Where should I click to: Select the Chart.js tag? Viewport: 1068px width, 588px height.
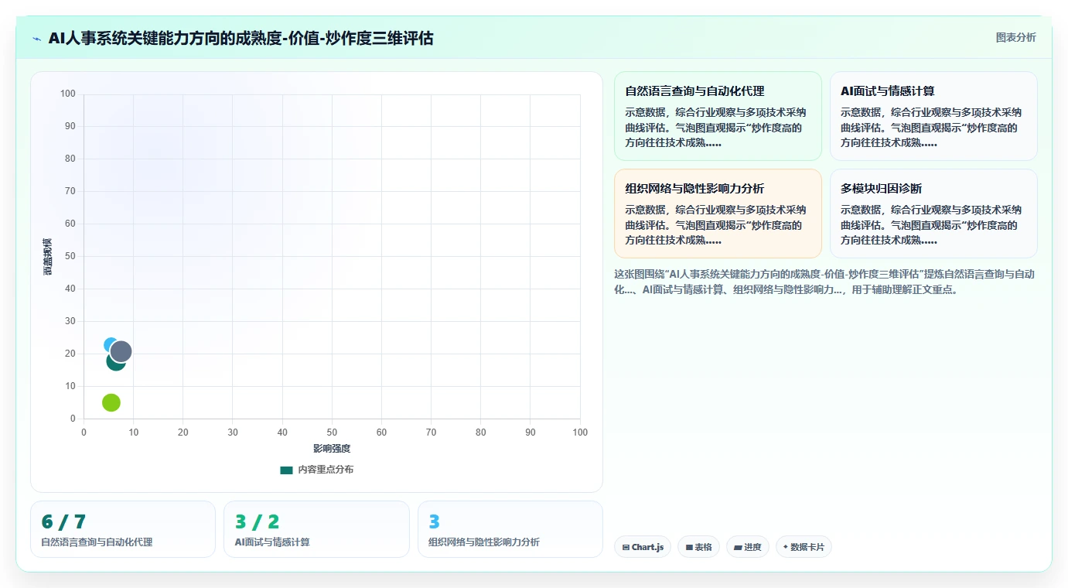point(643,547)
